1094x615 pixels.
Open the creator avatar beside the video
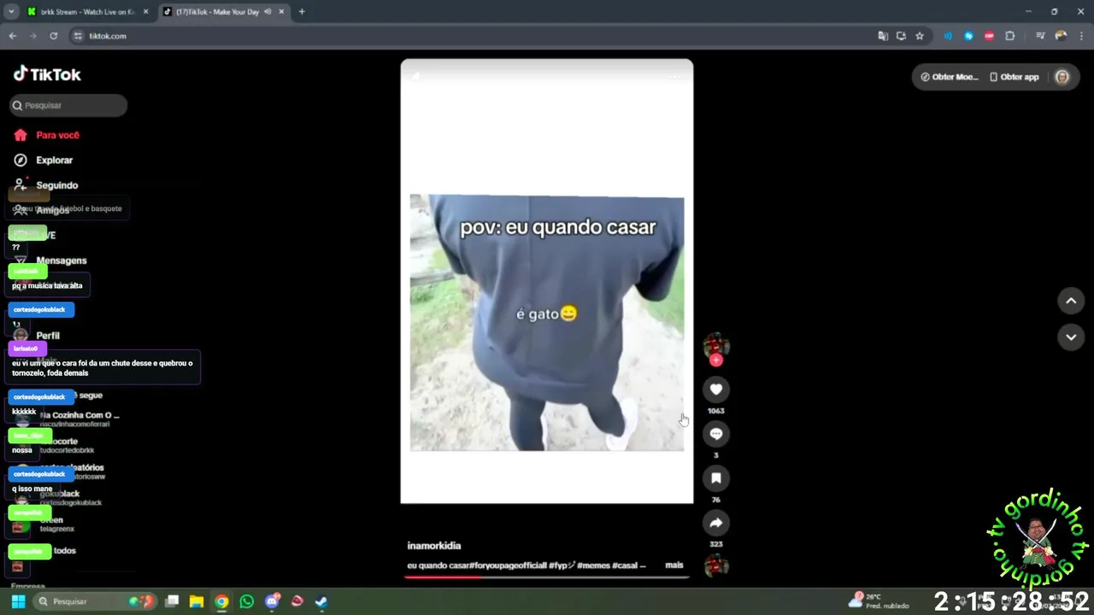click(x=716, y=345)
